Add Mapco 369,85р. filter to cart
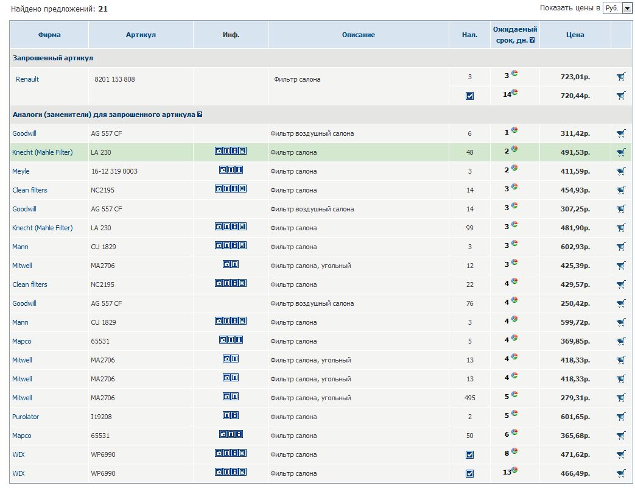The width and height of the screenshot is (635, 491). (x=621, y=341)
